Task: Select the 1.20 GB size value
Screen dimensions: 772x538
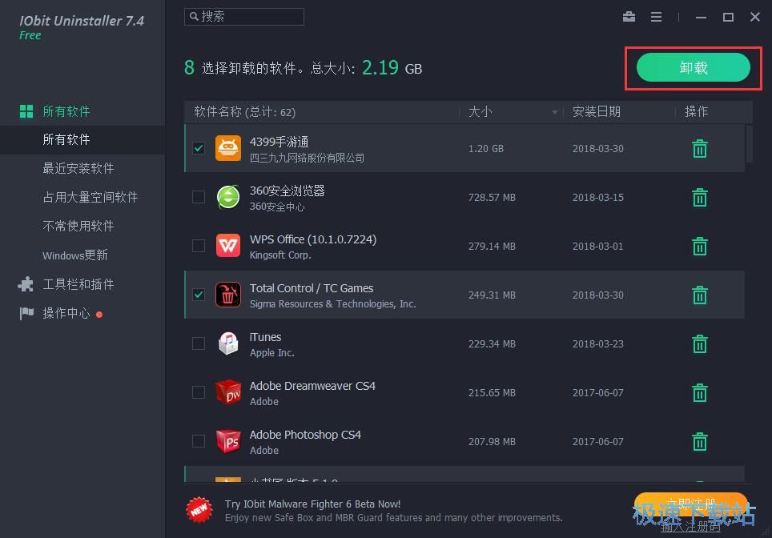Action: pos(485,149)
